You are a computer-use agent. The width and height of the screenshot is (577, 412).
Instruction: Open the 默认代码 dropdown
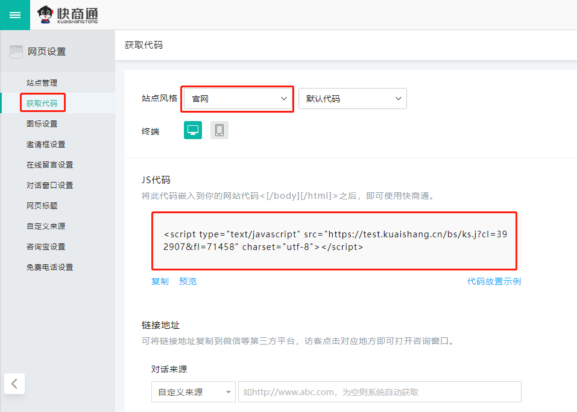click(353, 99)
